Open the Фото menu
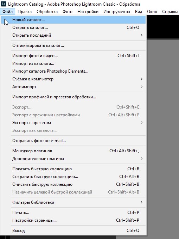The height and width of the screenshot is (239, 179). (68, 12)
